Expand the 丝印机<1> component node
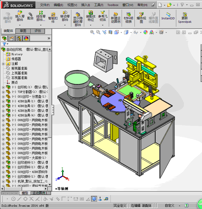This screenshot has height=209, width=202. [3, 87]
